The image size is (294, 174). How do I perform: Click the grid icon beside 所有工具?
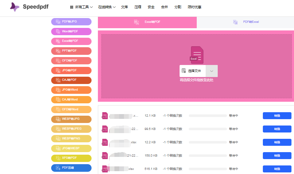(x=72, y=7)
